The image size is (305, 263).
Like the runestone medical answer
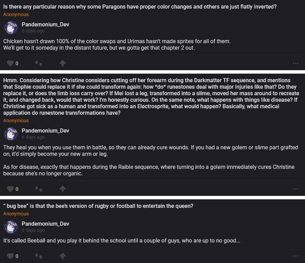point(10,189)
